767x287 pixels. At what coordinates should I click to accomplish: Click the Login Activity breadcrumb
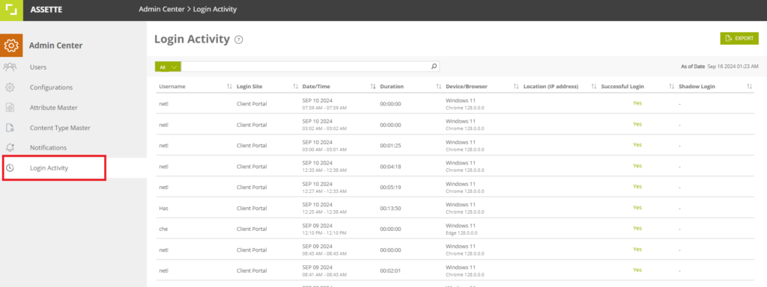(215, 9)
